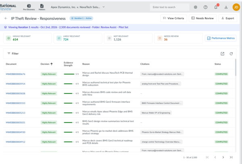Viewport: 242px width, 164px height.
Task: Open document MWEBB00004930
Action: (x=15, y=132)
